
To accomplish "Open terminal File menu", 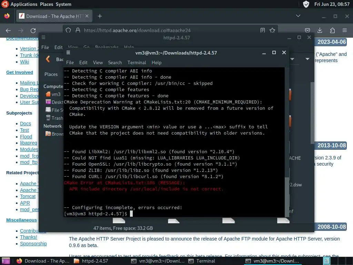I will tap(70, 62).
